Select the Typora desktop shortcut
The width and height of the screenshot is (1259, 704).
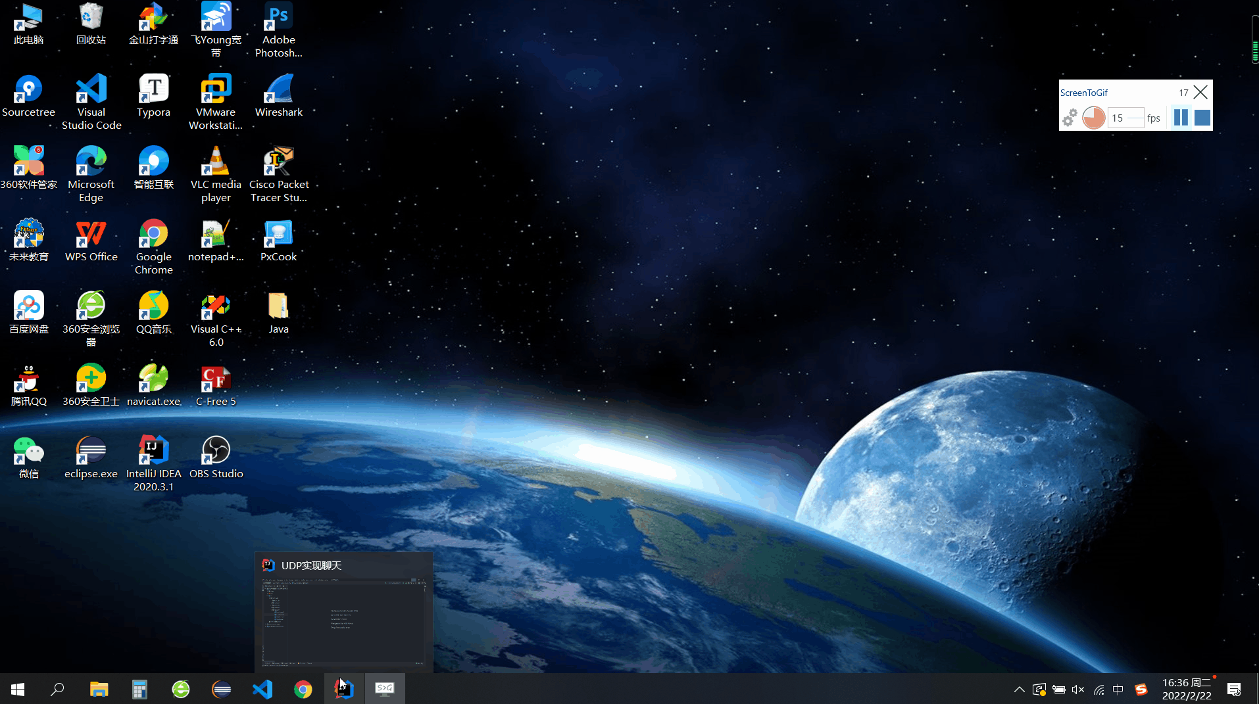tap(153, 97)
